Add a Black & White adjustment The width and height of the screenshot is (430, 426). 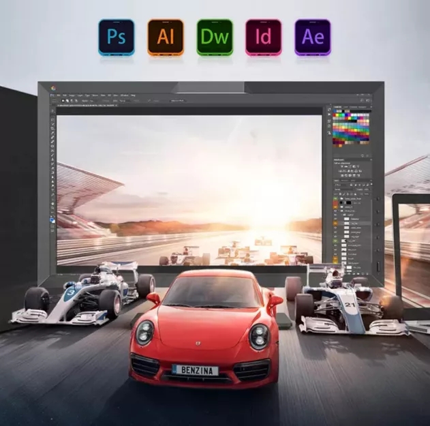[348, 171]
